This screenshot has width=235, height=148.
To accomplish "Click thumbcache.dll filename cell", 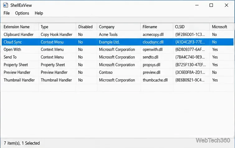I will pos(155,80).
